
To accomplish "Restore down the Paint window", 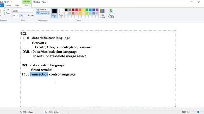I will (198, 2).
